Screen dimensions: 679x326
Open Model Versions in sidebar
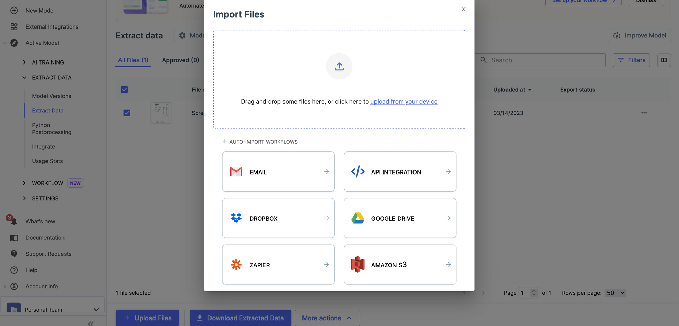tap(52, 96)
